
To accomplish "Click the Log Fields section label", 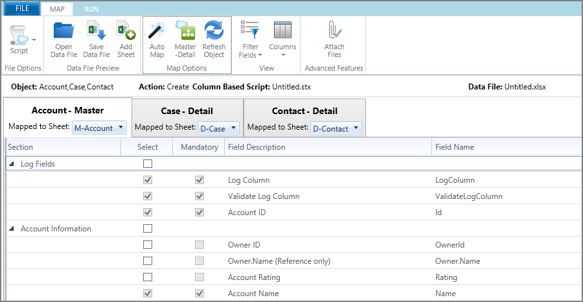I will tap(38, 164).
